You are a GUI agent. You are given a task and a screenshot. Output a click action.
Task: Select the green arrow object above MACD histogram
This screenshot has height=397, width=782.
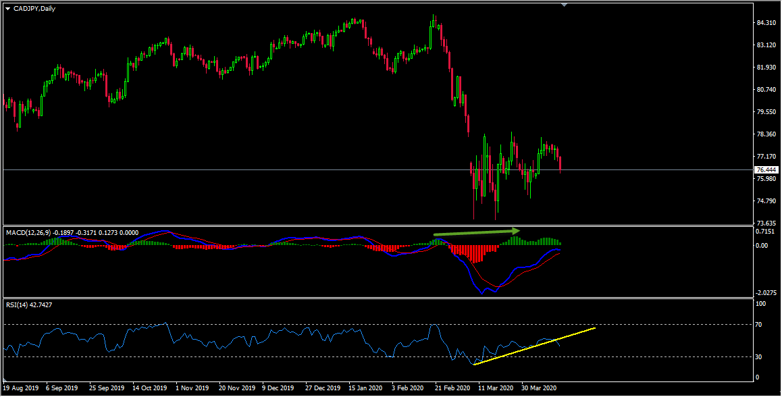tap(477, 232)
